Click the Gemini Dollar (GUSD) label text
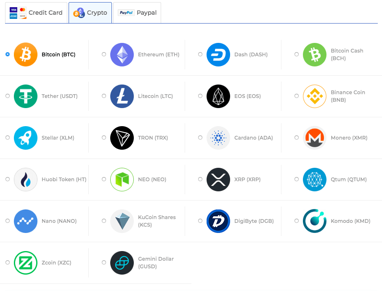 click(x=156, y=262)
